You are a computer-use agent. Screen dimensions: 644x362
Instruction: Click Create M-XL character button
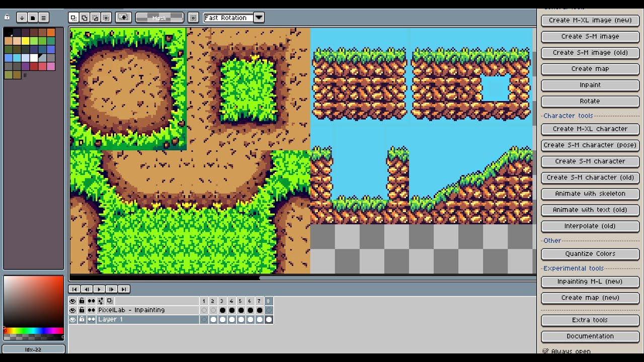coord(590,129)
